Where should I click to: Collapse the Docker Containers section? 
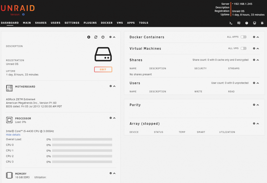pyautogui.click(x=258, y=37)
